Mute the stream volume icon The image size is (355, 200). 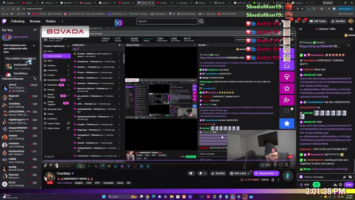pyautogui.click(x=51, y=165)
